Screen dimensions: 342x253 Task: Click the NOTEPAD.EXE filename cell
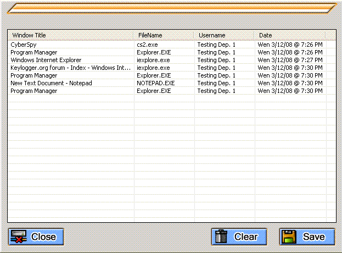[156, 83]
